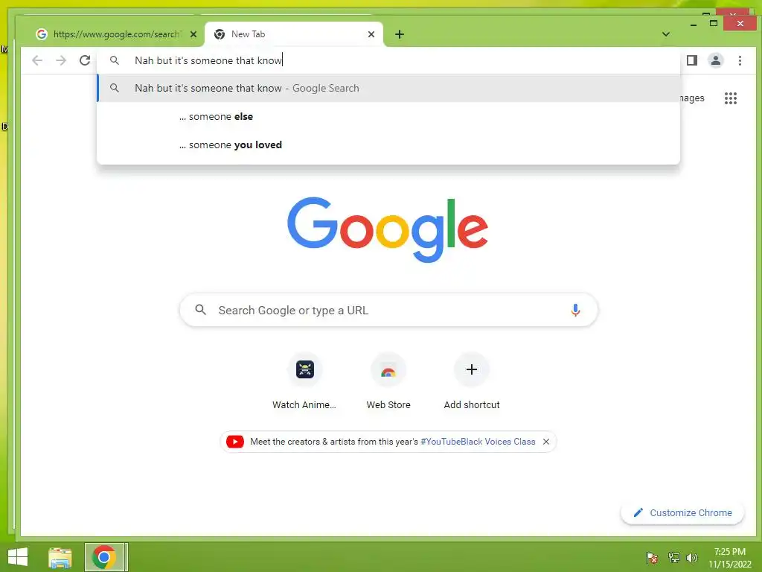Open the Google apps grid icon
Image resolution: width=762 pixels, height=572 pixels.
click(x=731, y=98)
